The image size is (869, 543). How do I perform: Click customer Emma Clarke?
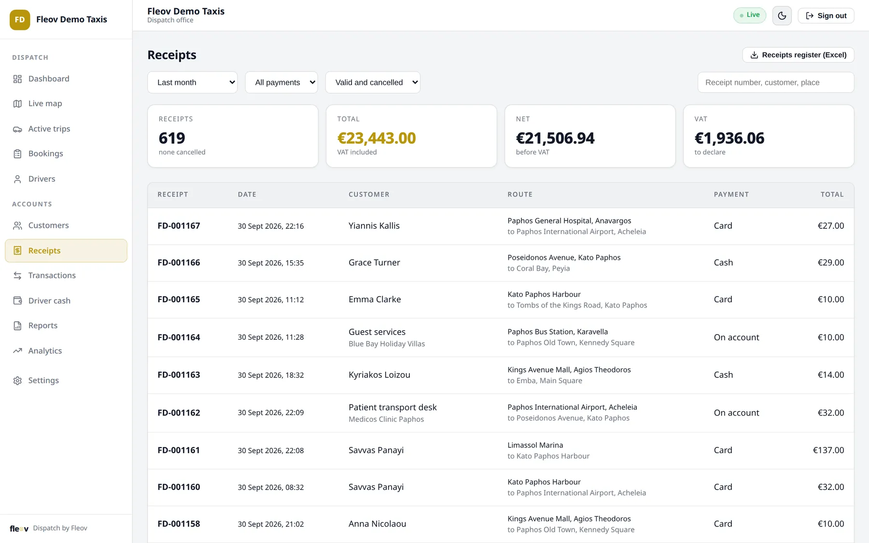click(375, 299)
